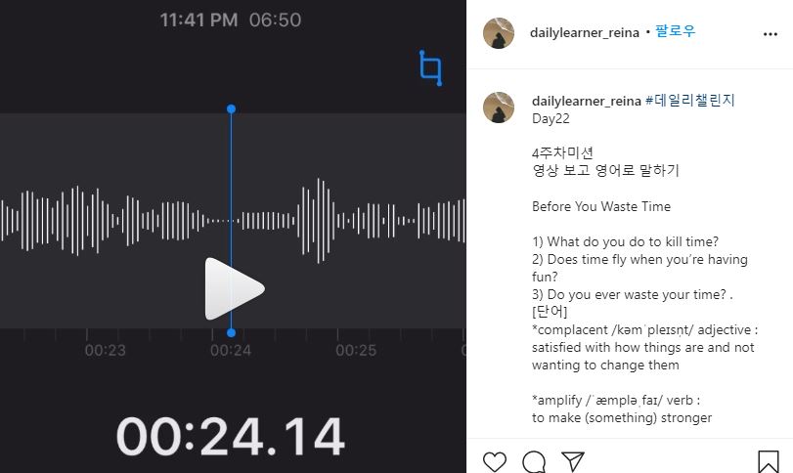Jump to 00:23 timeline mark

[x=106, y=350]
